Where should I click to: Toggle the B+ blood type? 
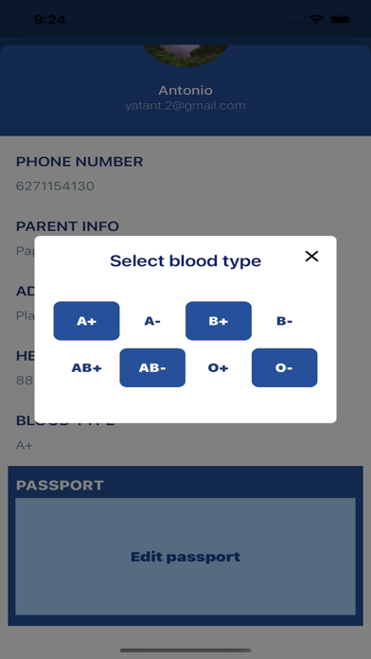point(219,321)
